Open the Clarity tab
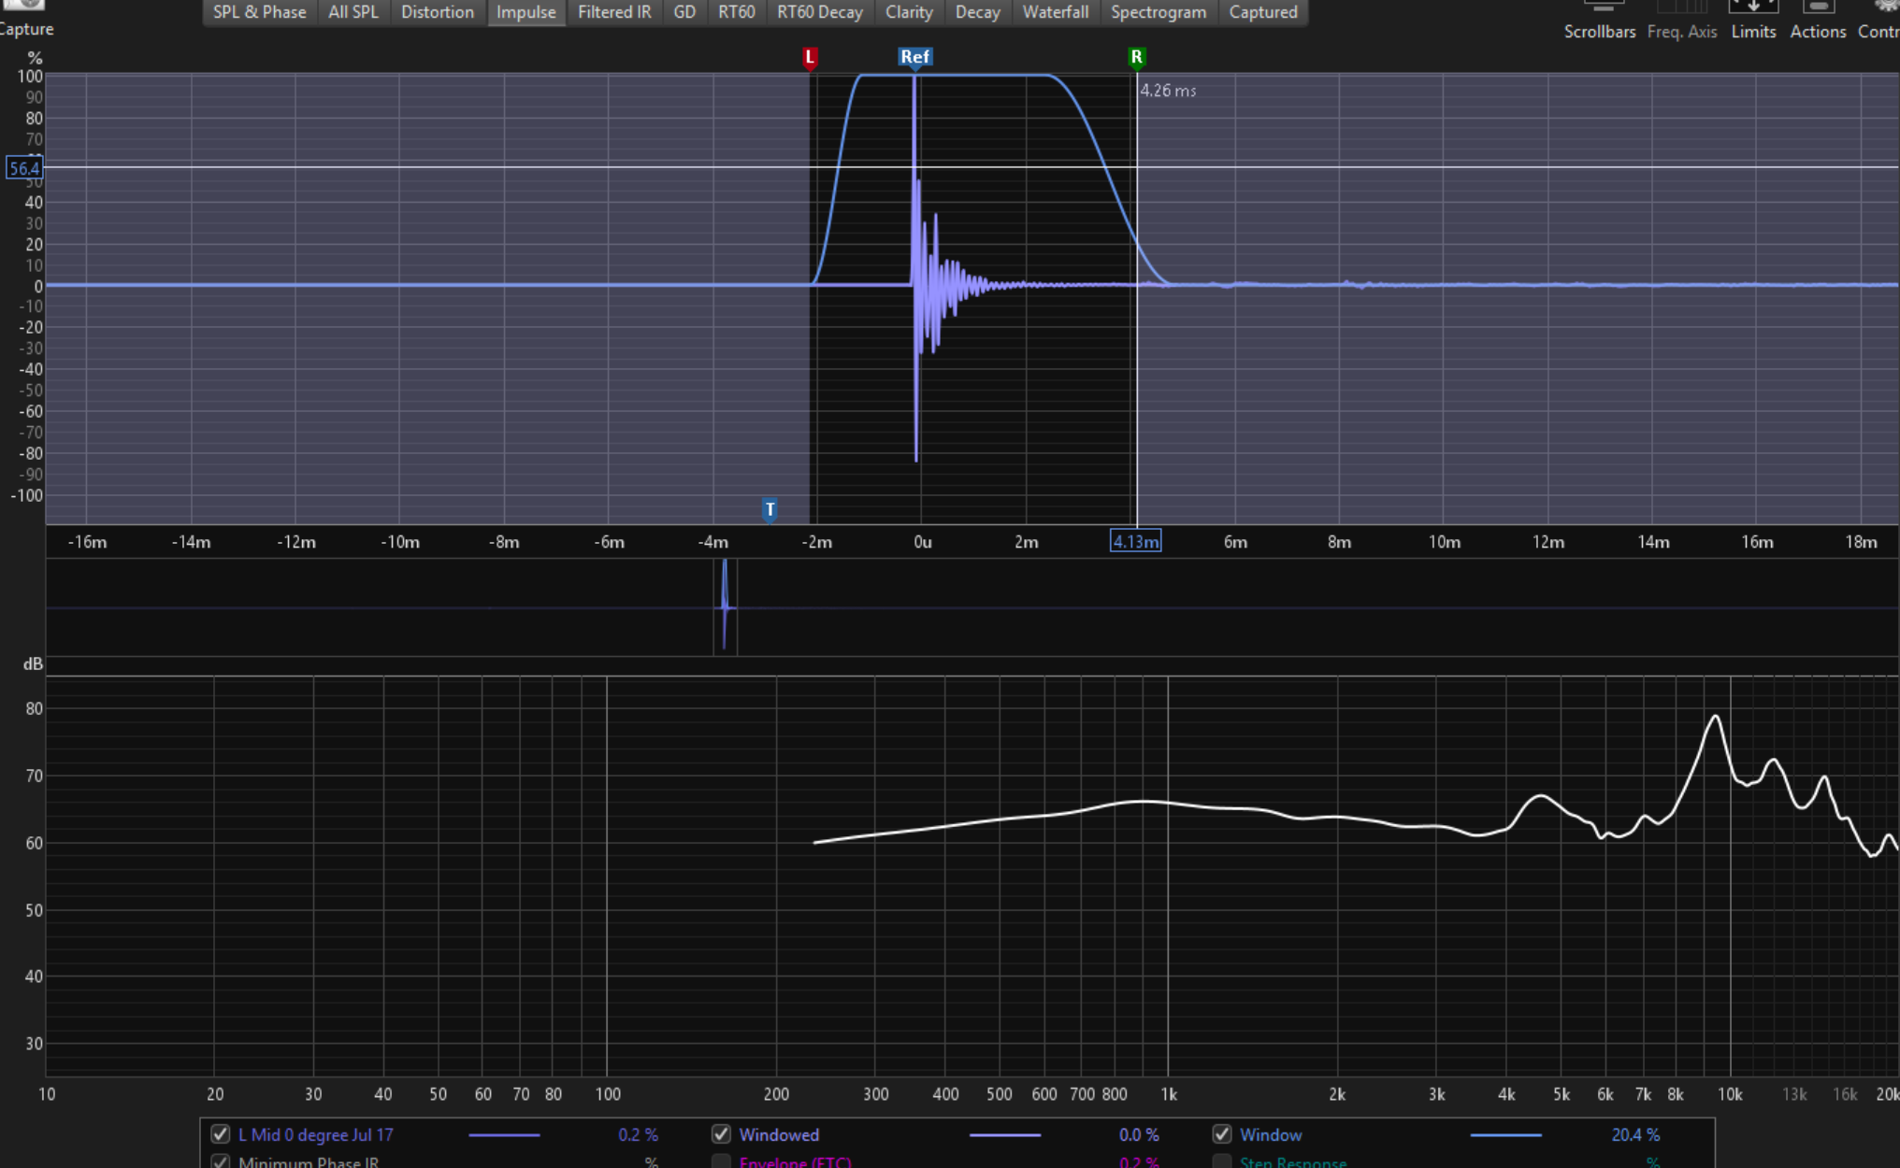Screen dimensions: 1900x1168 point(909,12)
